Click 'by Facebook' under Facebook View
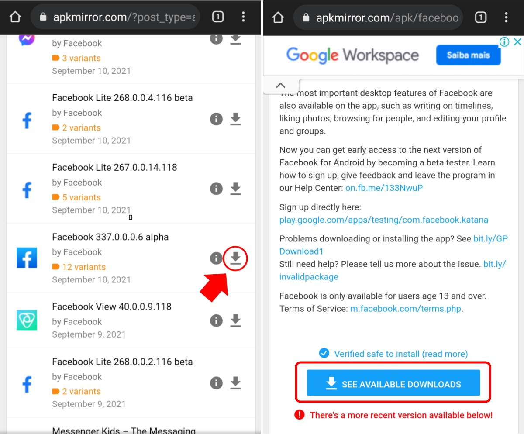 pyautogui.click(x=77, y=322)
